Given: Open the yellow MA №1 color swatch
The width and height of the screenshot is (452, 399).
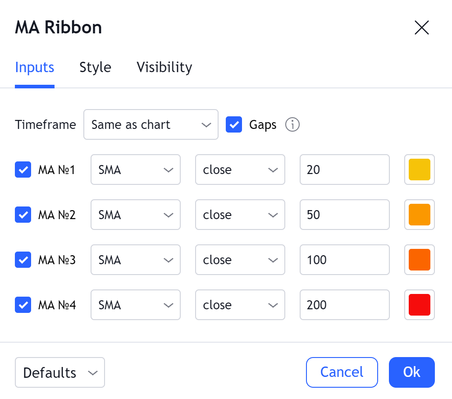Looking at the screenshot, I should pos(419,170).
